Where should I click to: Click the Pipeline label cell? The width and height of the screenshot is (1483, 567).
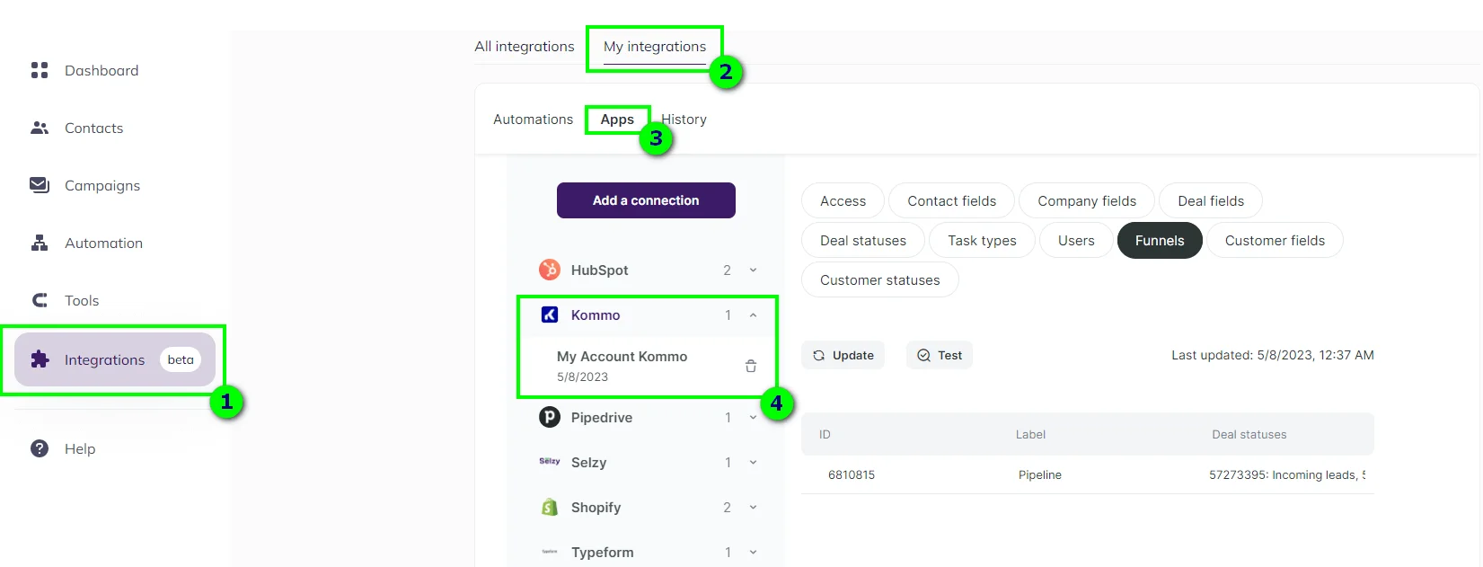1040,474
